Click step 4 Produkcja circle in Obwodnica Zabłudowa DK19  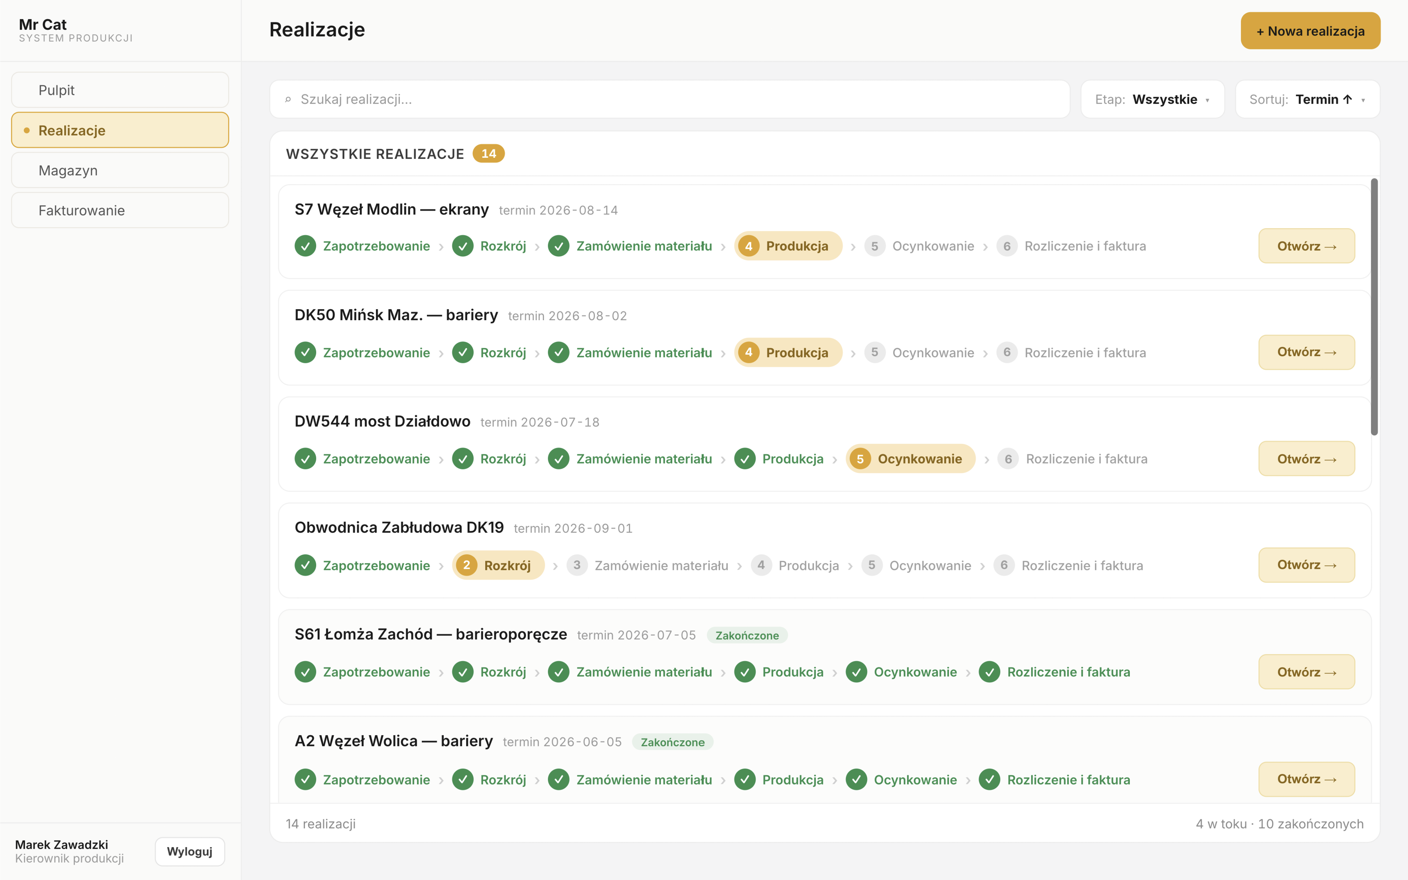[761, 565]
